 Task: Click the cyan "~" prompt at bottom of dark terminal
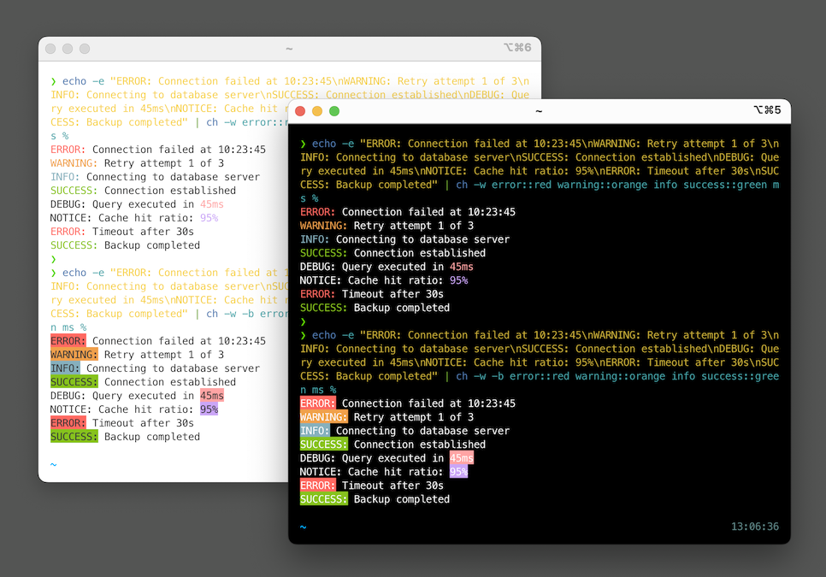303,527
